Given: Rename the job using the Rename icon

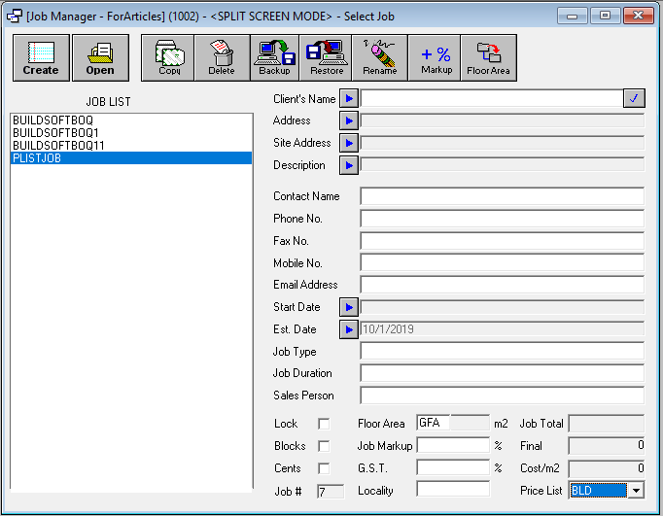Looking at the screenshot, I should [x=380, y=58].
